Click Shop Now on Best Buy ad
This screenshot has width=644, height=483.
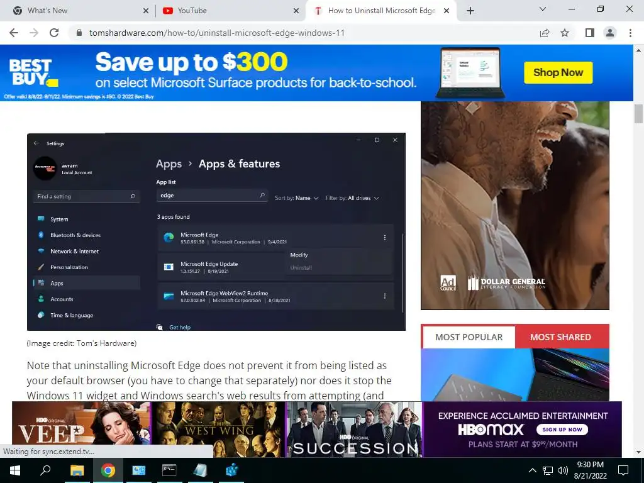[558, 73]
